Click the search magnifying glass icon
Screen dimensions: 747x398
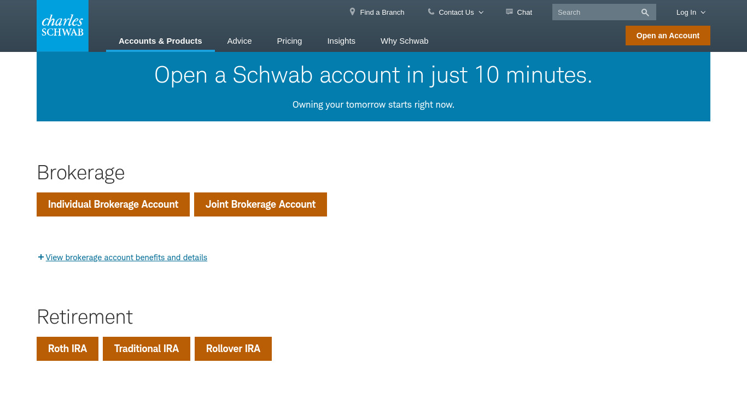645,12
